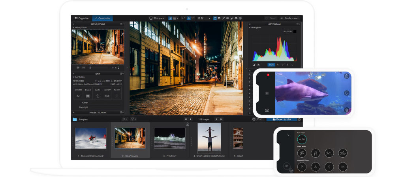Click 1:1 under the Move/Zoom preview
Screen dimensions: 402x177
pyautogui.click(x=83, y=68)
